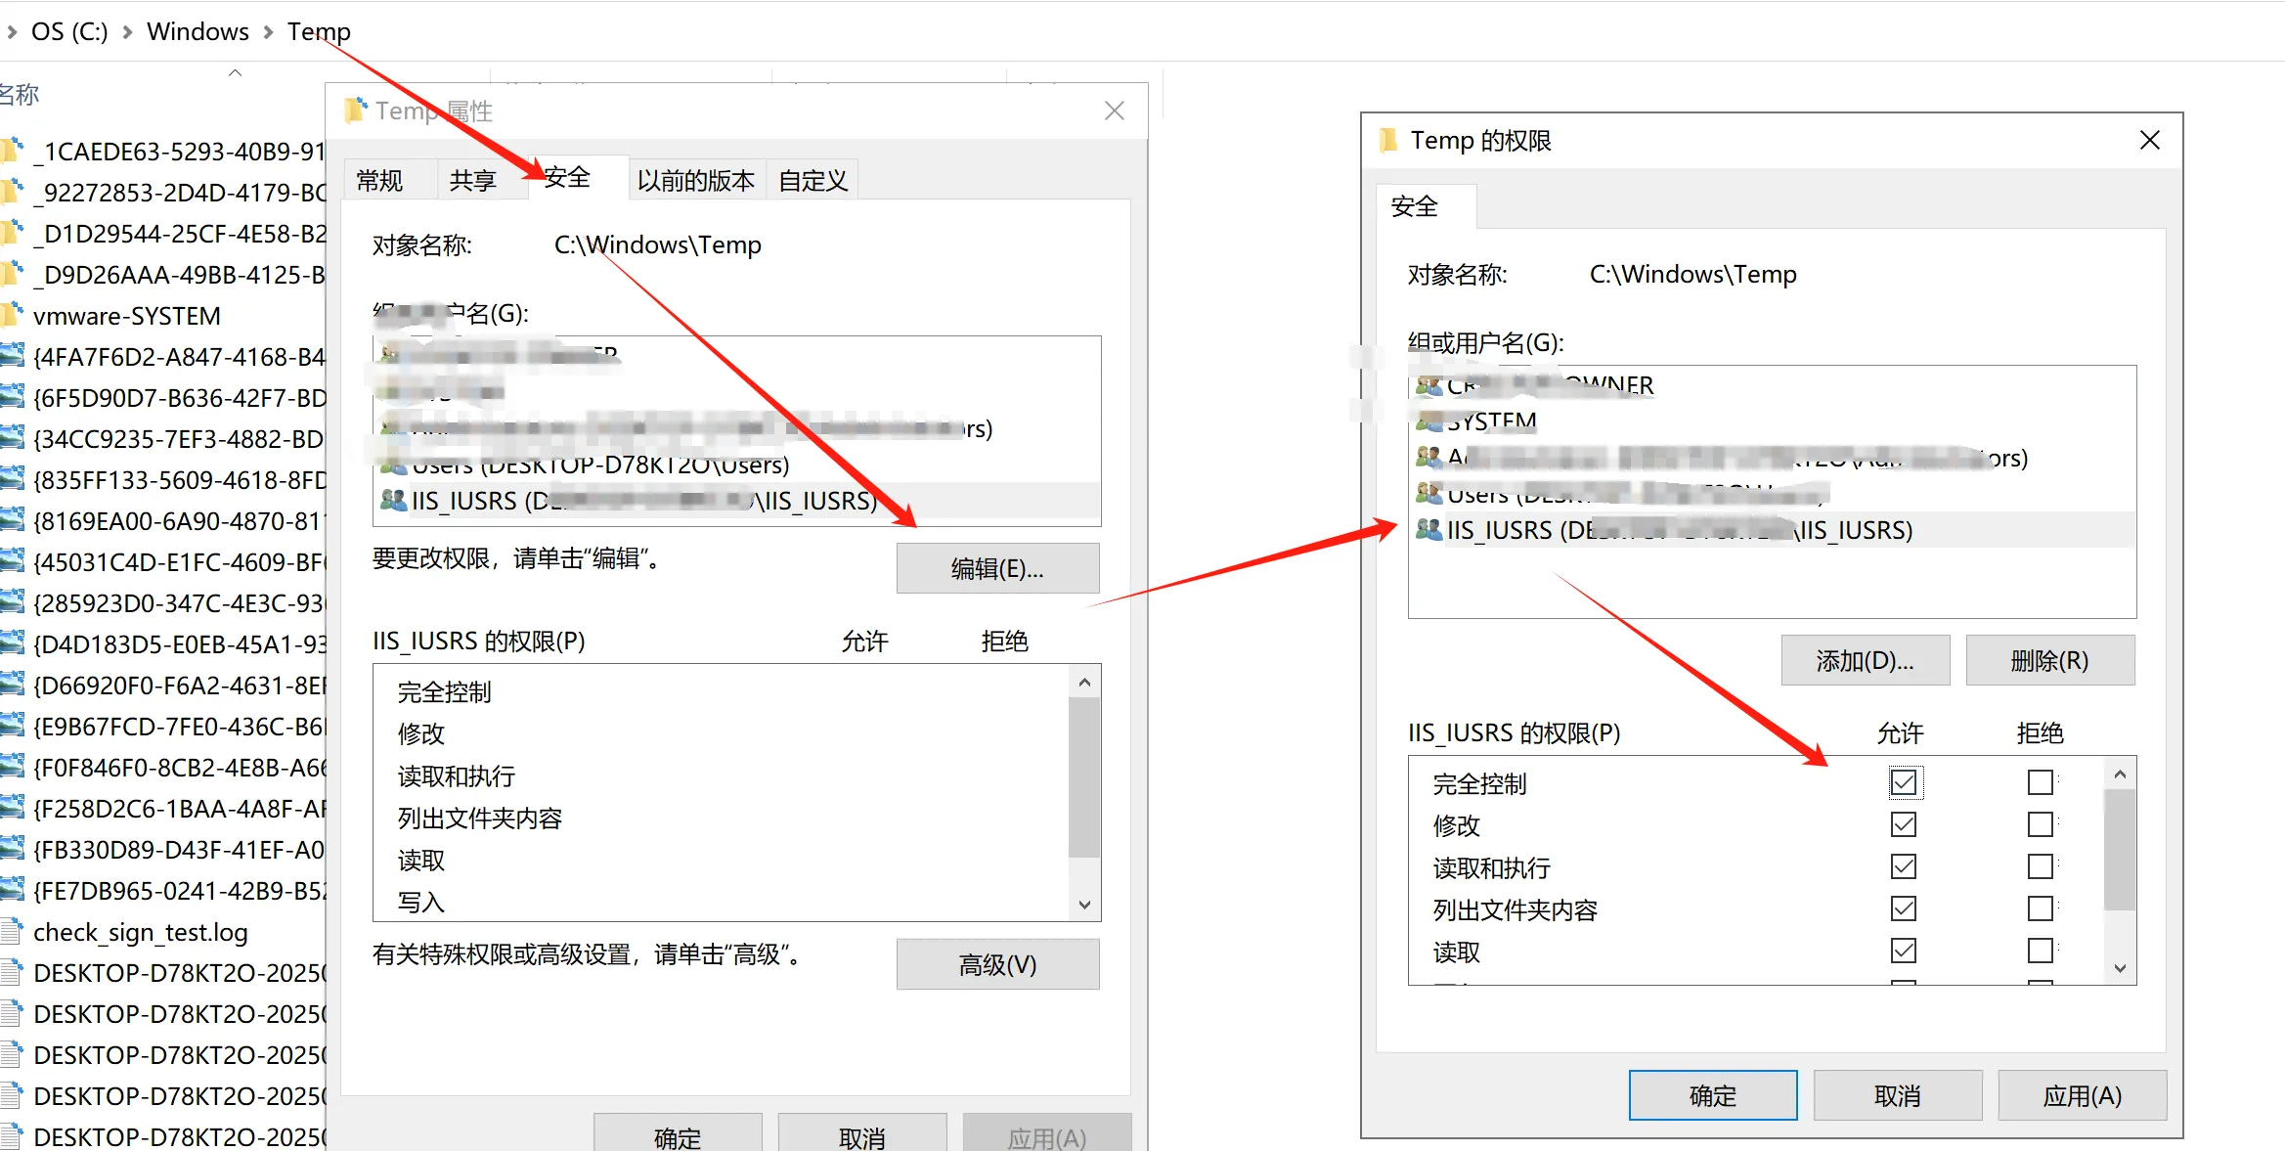This screenshot has height=1151, width=2285.
Task: Click IIS_IUSRS icon in Temp properties list
Action: click(393, 501)
